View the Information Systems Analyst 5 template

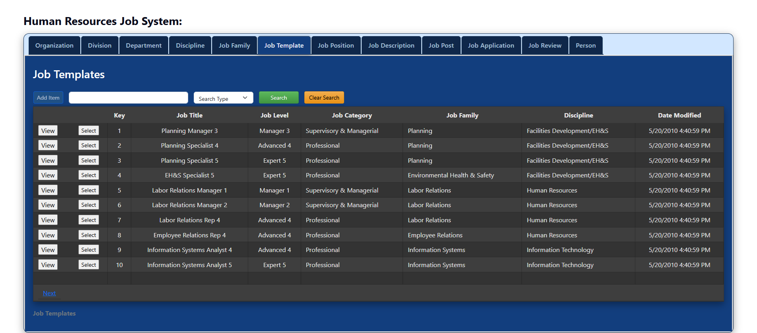click(x=48, y=265)
